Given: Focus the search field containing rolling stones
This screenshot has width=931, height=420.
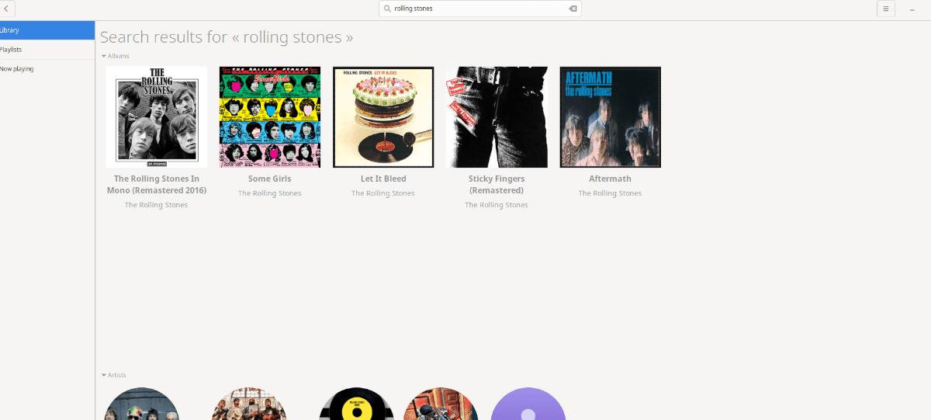Looking at the screenshot, I should [479, 9].
